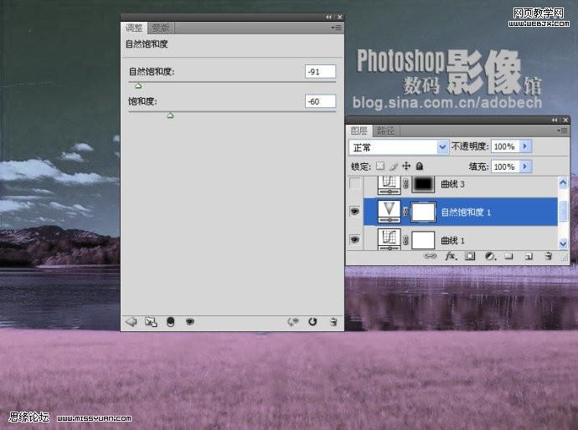Select the black mask of 曲线 3
This screenshot has width=578, height=430.
(x=423, y=184)
